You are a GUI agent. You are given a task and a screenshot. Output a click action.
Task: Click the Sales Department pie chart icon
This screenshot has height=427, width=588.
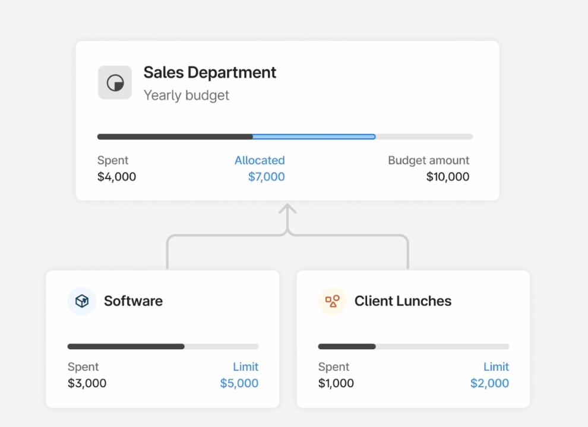pos(115,82)
